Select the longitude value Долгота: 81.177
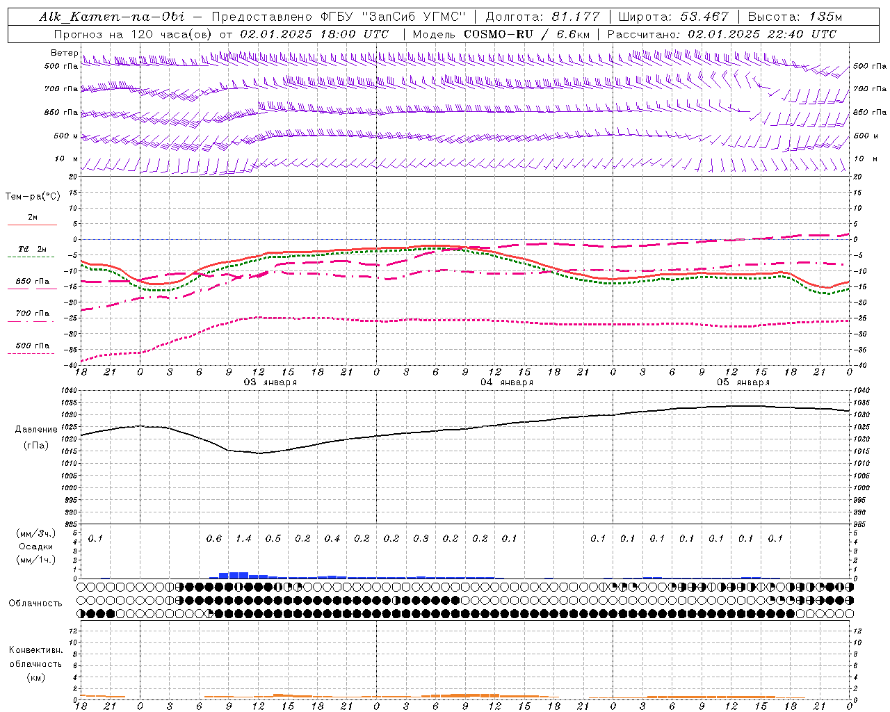The image size is (890, 712). tap(542, 17)
